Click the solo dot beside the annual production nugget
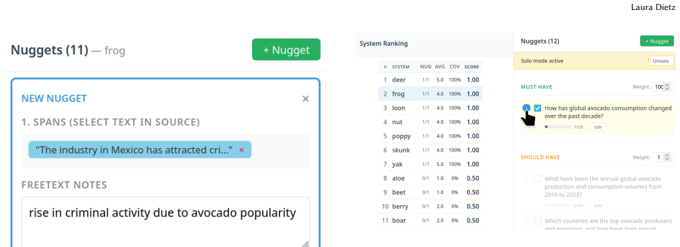This screenshot has height=247, width=680. [526, 178]
